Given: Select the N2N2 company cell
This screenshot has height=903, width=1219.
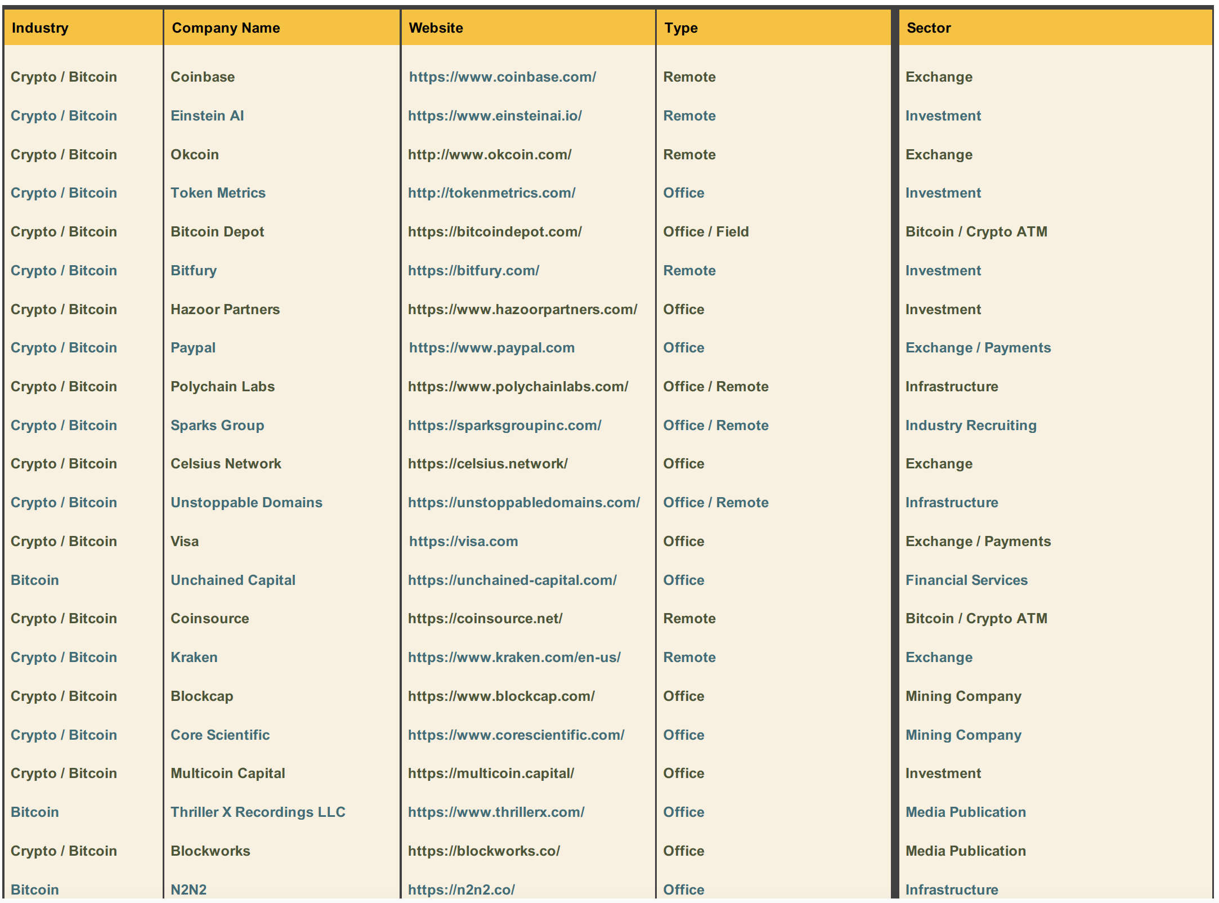Looking at the screenshot, I should pos(189,889).
